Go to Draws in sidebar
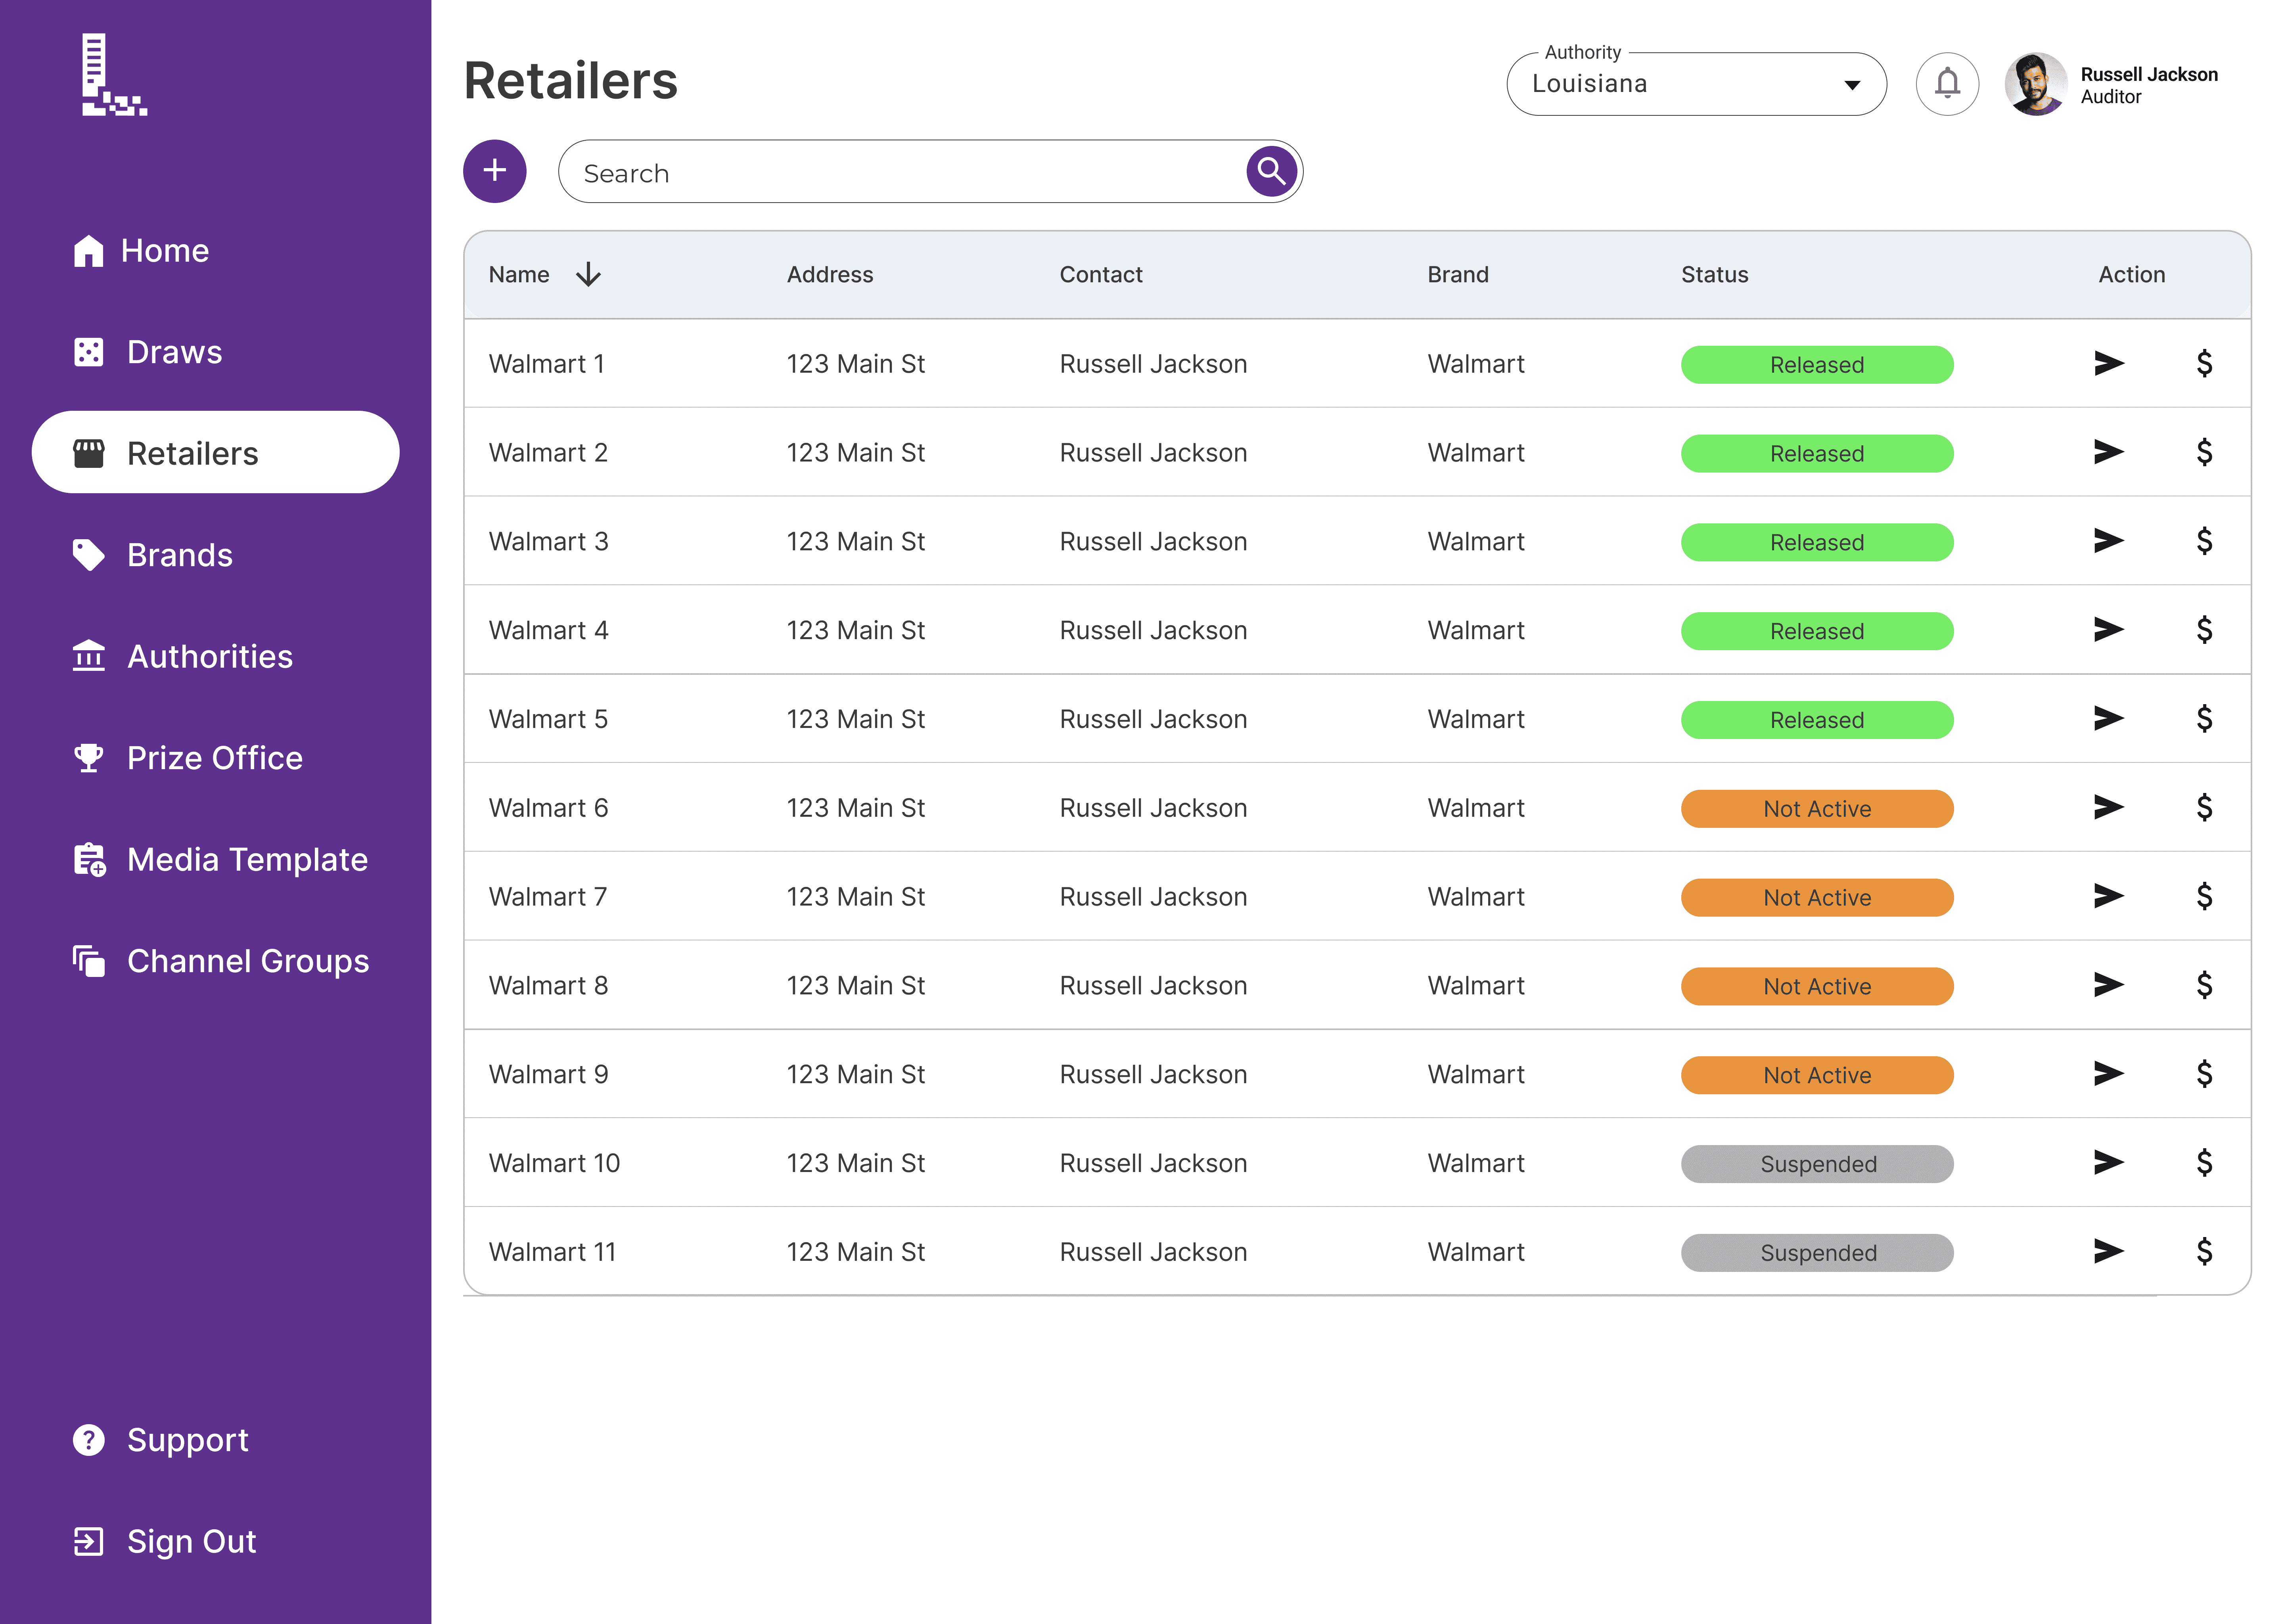The height and width of the screenshot is (1624, 2284). click(174, 352)
